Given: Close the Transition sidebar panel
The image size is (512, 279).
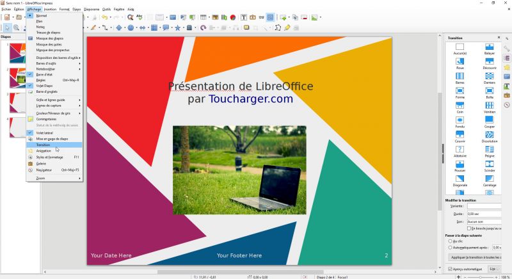Looking at the screenshot, I should click(x=499, y=38).
